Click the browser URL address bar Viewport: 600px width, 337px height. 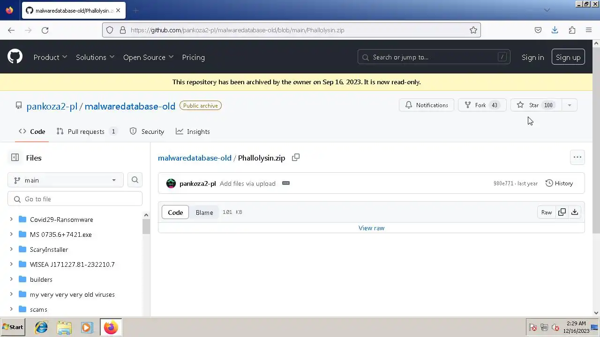[292, 30]
